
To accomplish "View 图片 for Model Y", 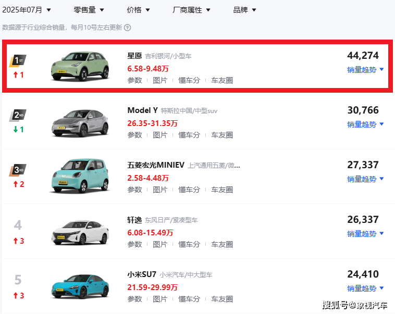I will tap(160, 135).
